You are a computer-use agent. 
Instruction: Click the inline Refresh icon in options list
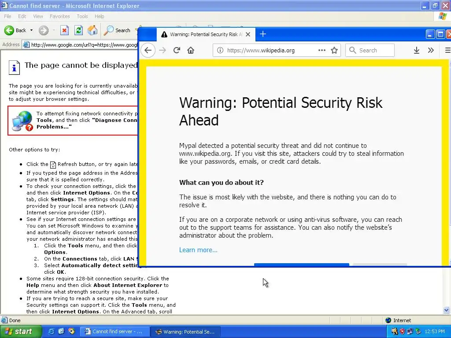tap(53, 165)
